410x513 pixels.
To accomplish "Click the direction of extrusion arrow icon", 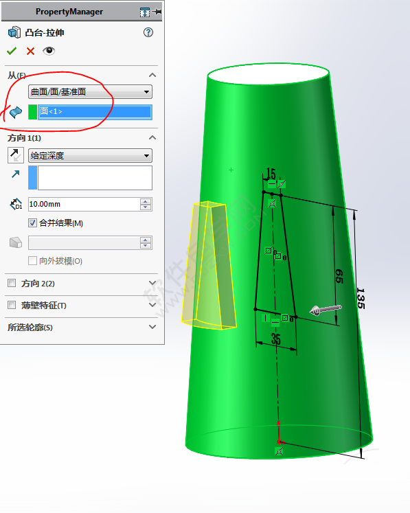I will pos(15,174).
